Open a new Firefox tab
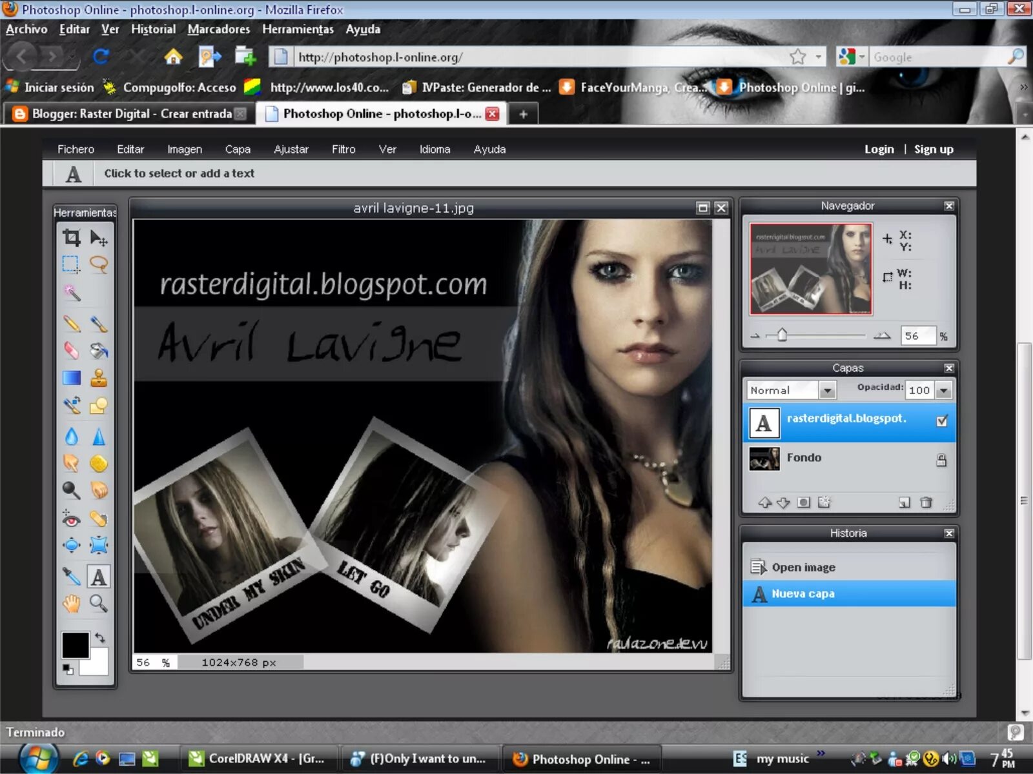1033x774 pixels. [523, 114]
